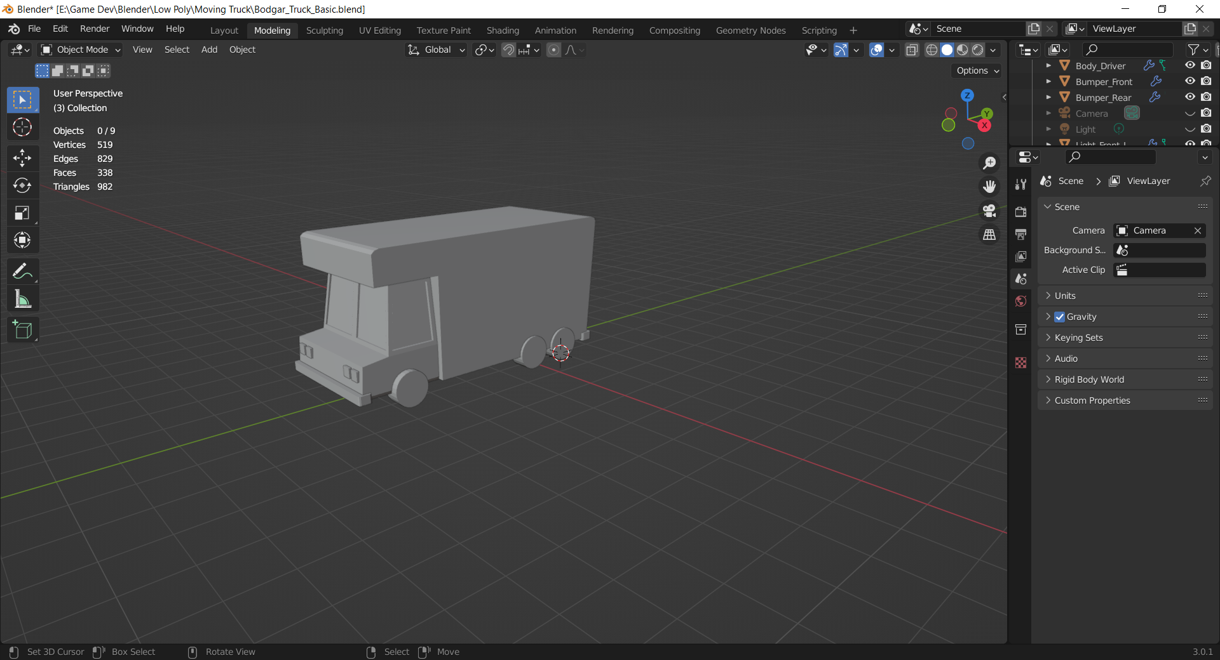1220x660 pixels.
Task: Toggle X-ray mode
Action: (912, 49)
